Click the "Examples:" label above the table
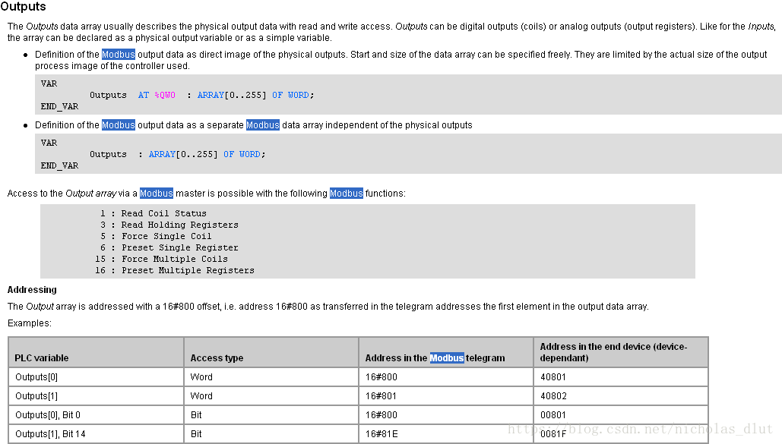Image resolution: width=782 pixels, height=444 pixels. 29,323
